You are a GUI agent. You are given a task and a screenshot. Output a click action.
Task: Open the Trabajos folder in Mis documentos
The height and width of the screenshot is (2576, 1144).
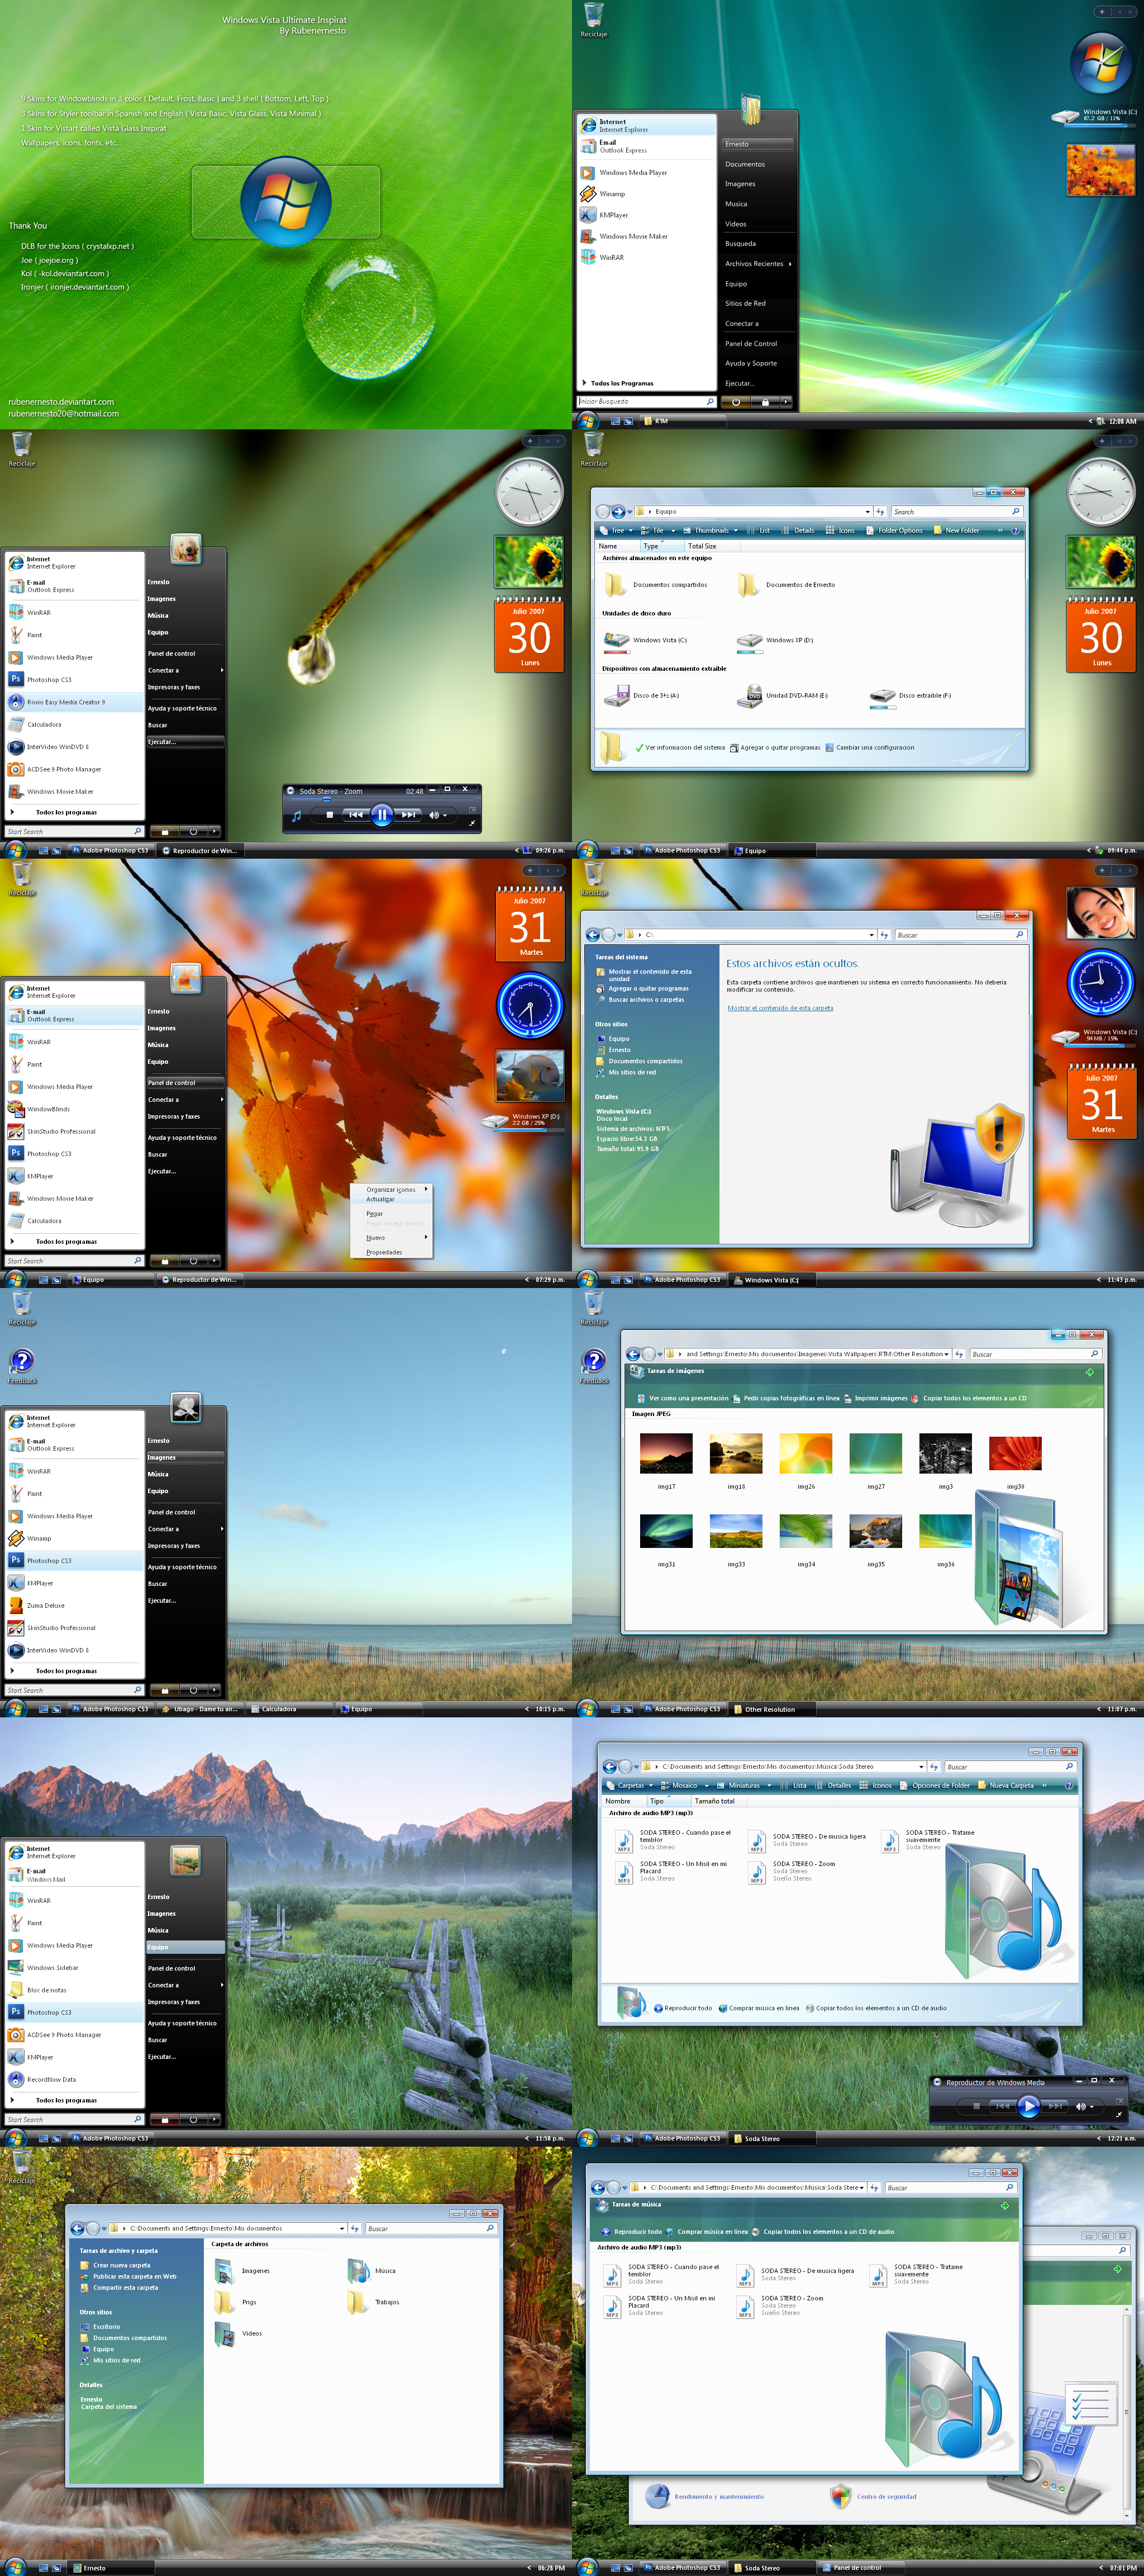coord(375,2302)
